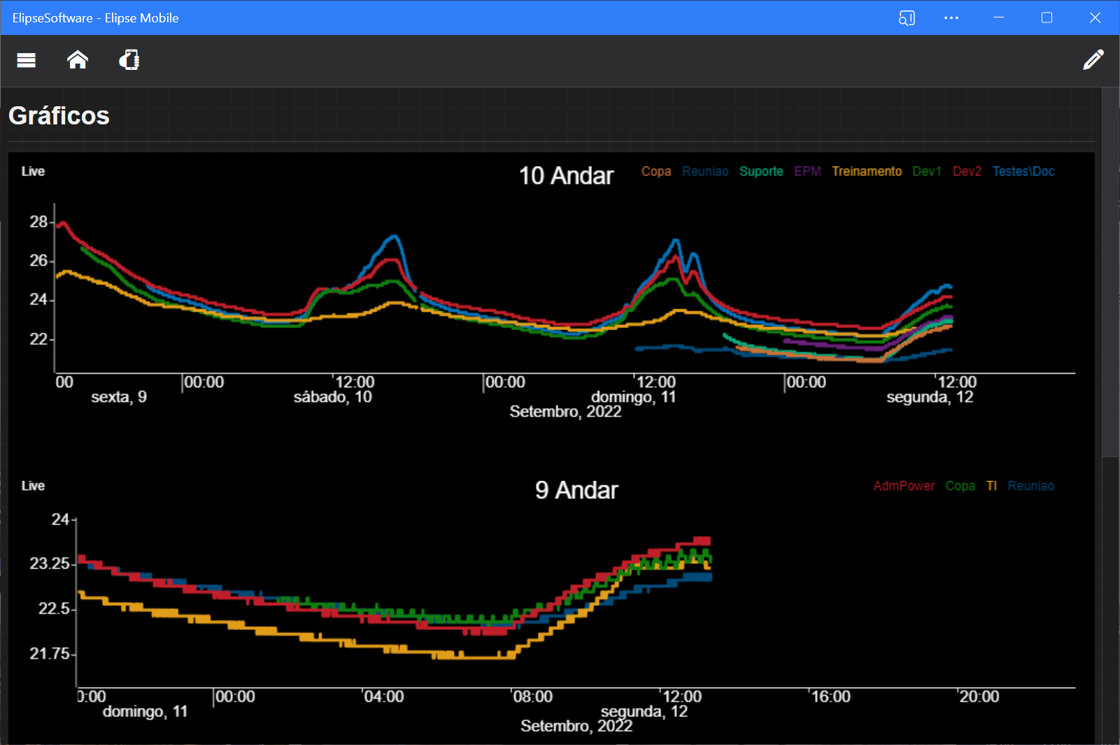Click the Gráficos page heading
Viewport: 1120px width, 745px height.
point(59,115)
